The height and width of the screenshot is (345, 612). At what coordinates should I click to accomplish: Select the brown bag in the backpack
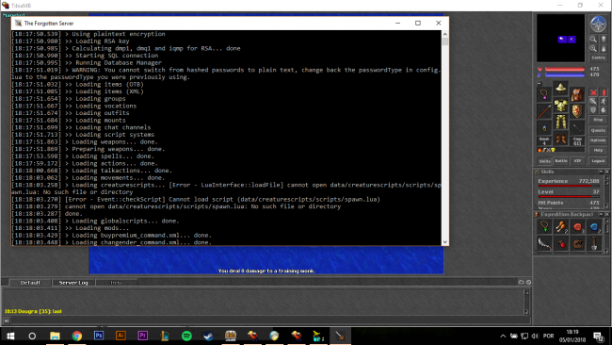pos(578,243)
